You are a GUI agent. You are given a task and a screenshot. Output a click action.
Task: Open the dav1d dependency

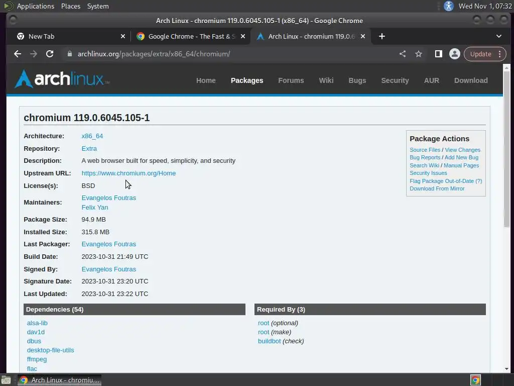[36, 332]
